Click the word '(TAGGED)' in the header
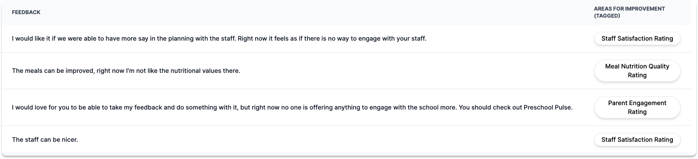Viewport: 698px width, 159px height. [607, 16]
